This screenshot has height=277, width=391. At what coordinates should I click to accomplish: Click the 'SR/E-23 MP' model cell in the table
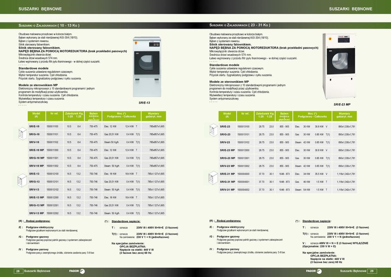pyautogui.click(x=227, y=151)
